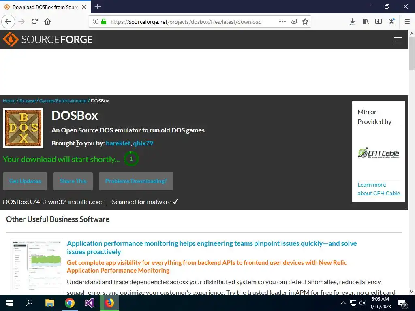Open Google Chrome from the taskbar
The width and height of the screenshot is (415, 311).
[x=70, y=303]
